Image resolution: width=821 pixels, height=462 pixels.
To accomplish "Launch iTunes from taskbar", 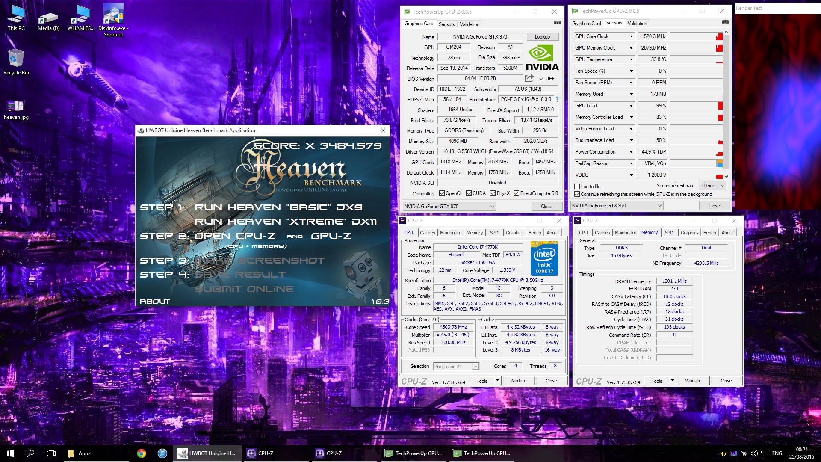I will coord(162,453).
